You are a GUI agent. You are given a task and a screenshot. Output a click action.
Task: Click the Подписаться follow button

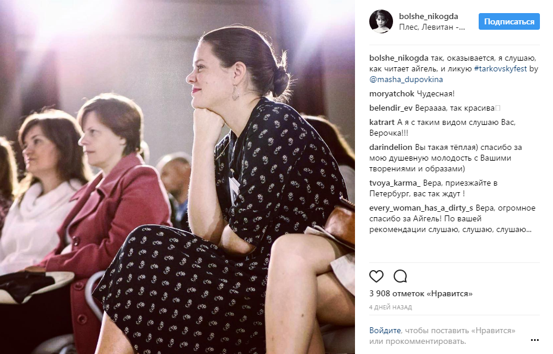[509, 21]
